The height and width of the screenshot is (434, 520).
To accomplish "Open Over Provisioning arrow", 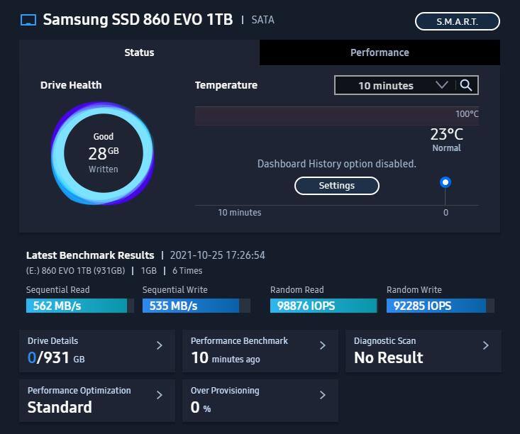I will (x=323, y=395).
